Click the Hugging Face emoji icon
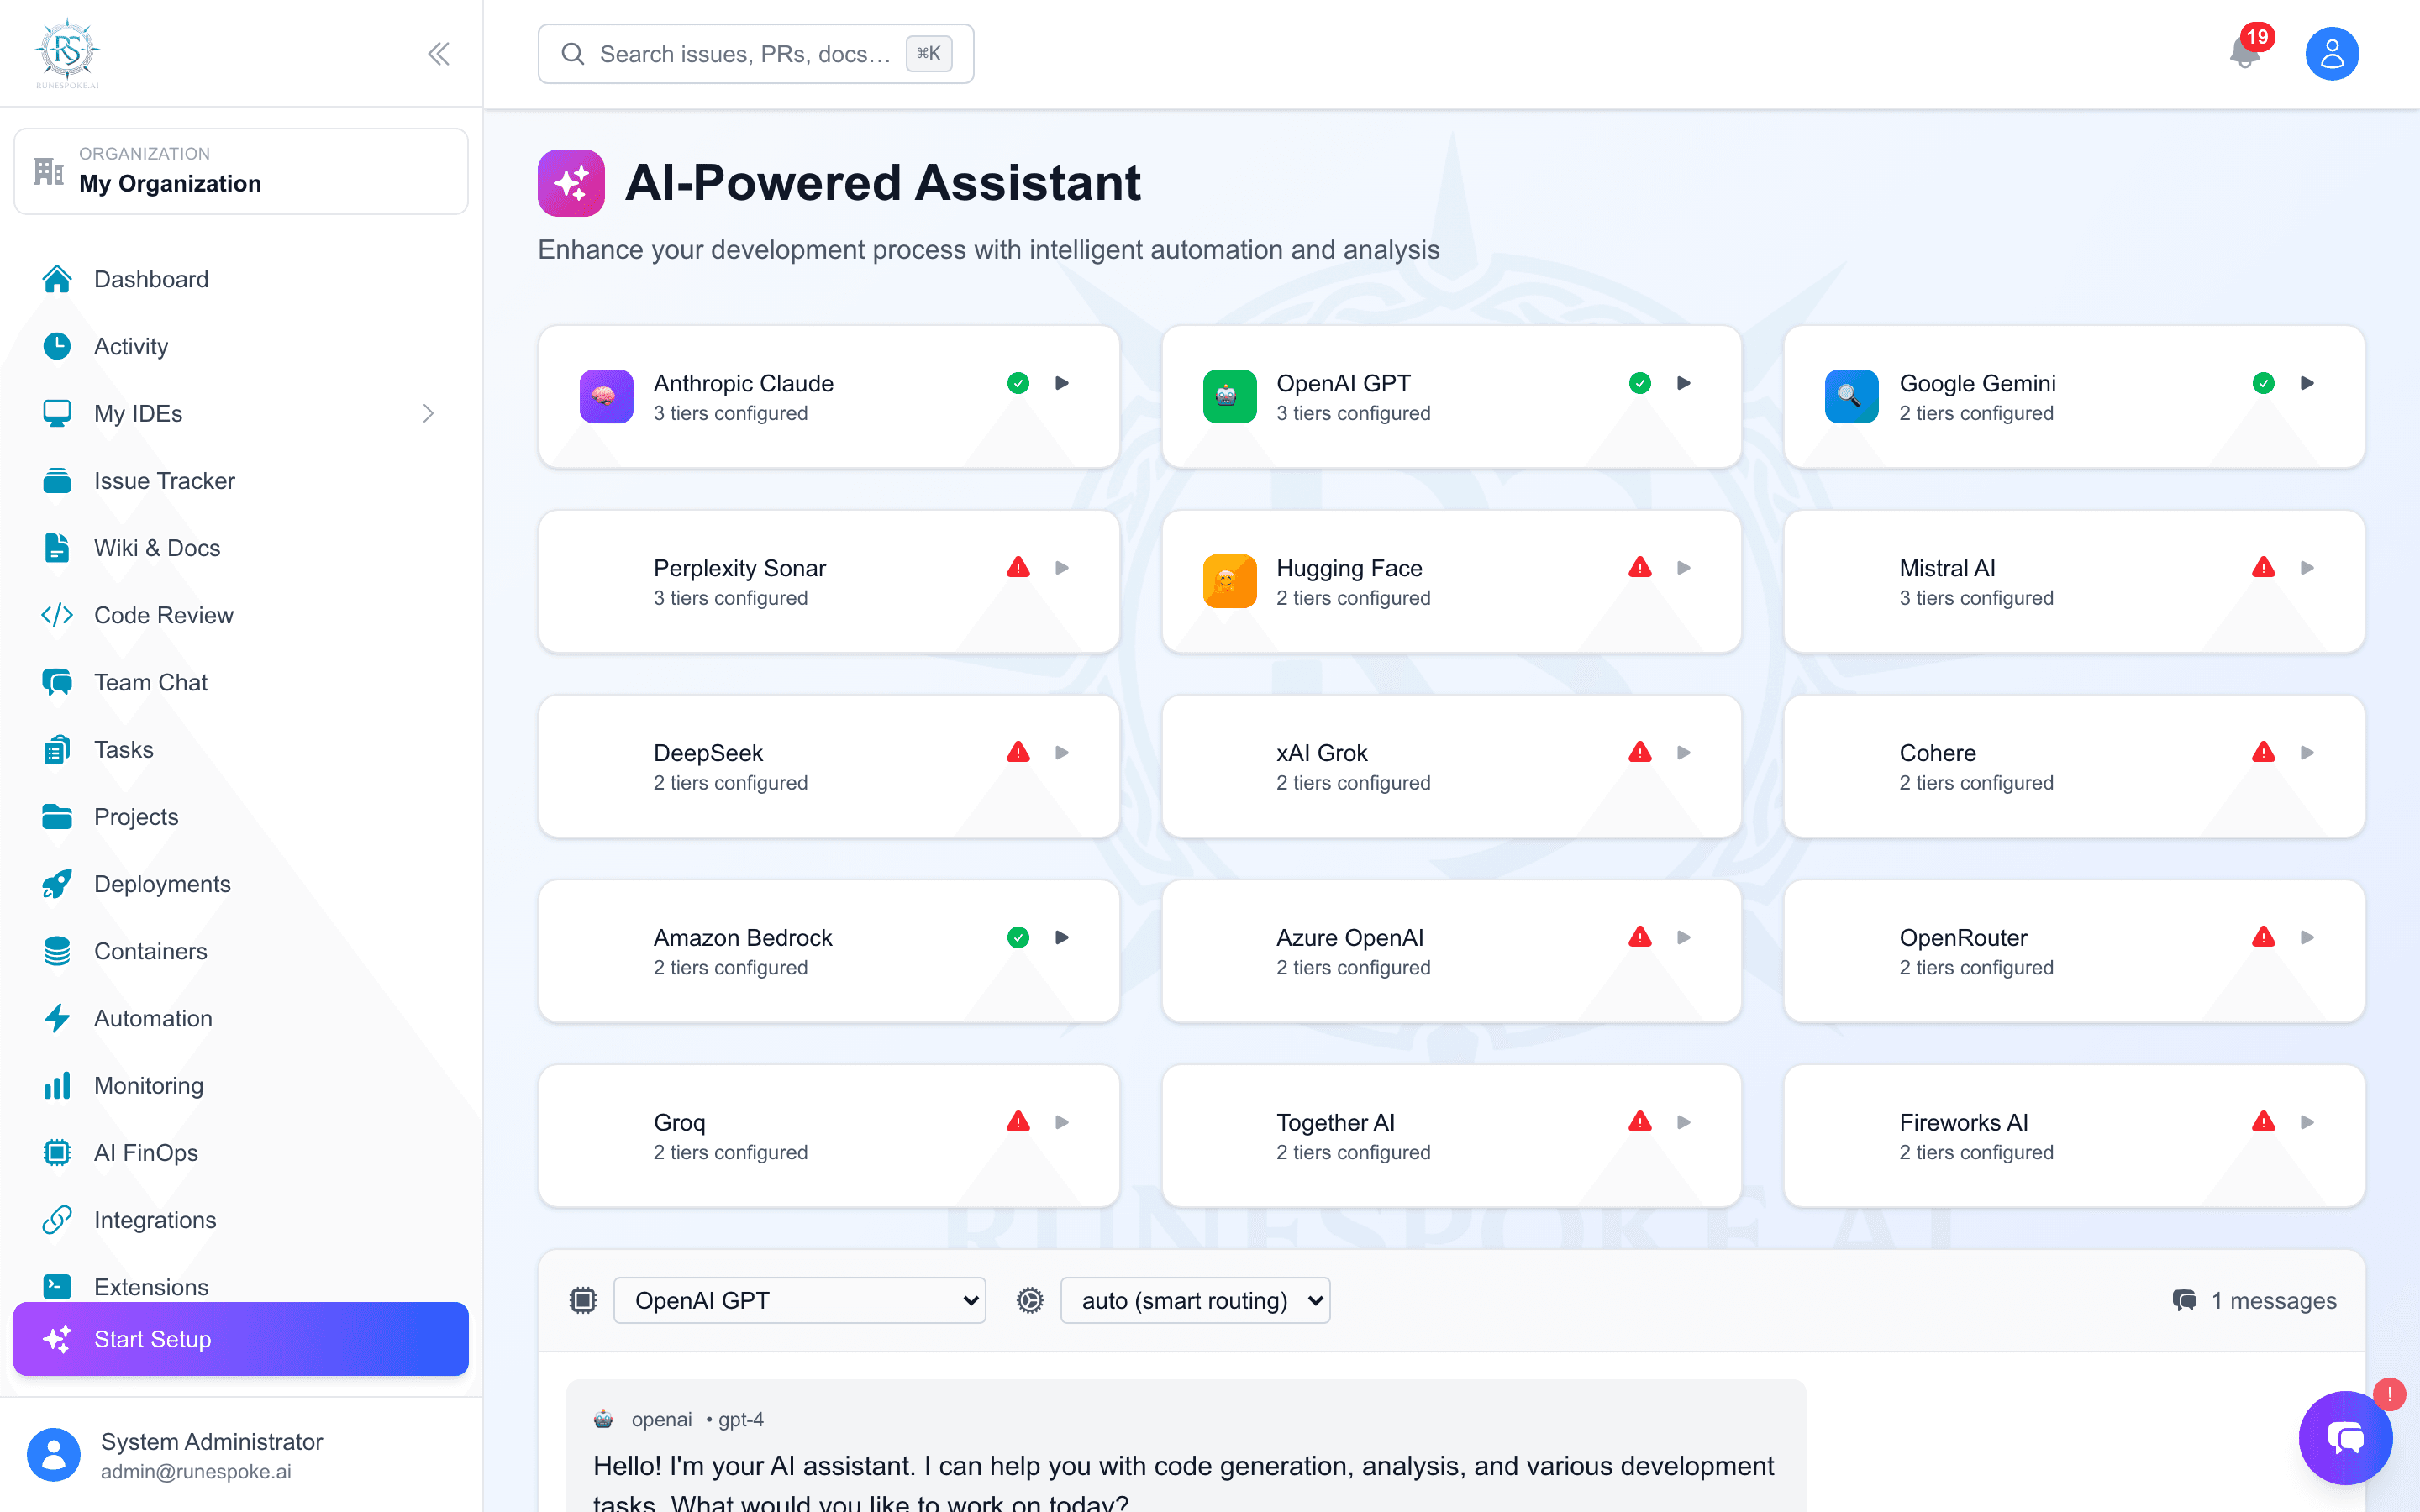 [x=1229, y=582]
